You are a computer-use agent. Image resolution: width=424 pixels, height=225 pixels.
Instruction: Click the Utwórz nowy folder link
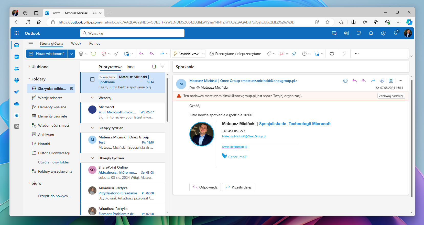coord(53,162)
